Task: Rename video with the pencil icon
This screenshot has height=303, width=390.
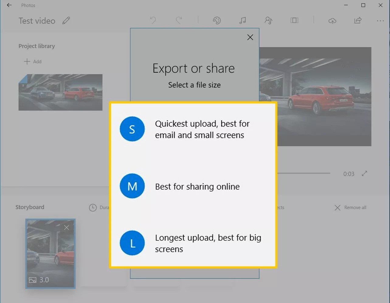Action: [66, 21]
